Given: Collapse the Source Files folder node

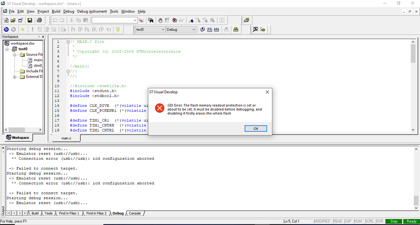Looking at the screenshot, I should point(15,55).
